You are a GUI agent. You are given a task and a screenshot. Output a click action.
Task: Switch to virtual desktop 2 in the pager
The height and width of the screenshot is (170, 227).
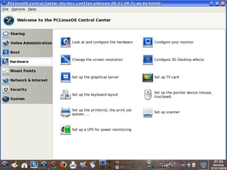click(110, 162)
